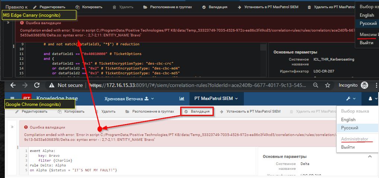Go back in the Chrome browser
Image resolution: width=379 pixels, height=178 pixels.
tap(13, 85)
